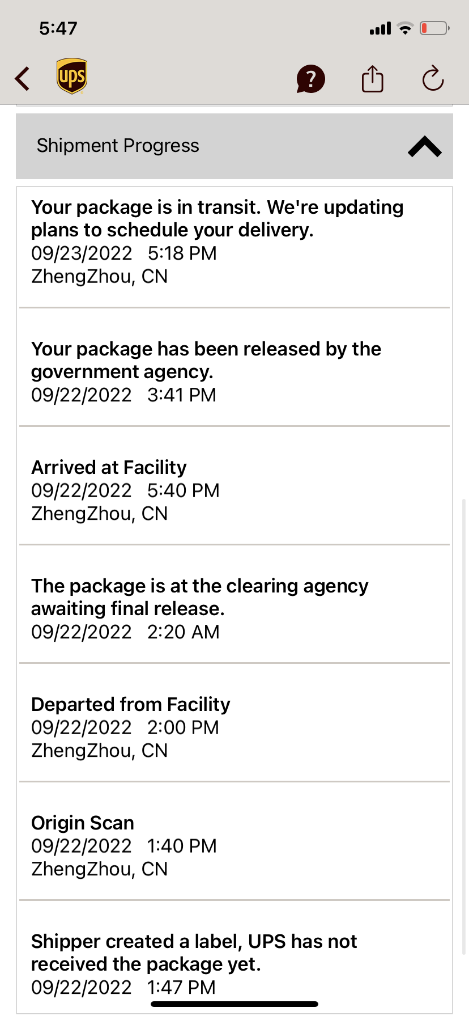Select the clearing agency awaiting release entry
The height and width of the screenshot is (1016, 469).
tap(200, 608)
